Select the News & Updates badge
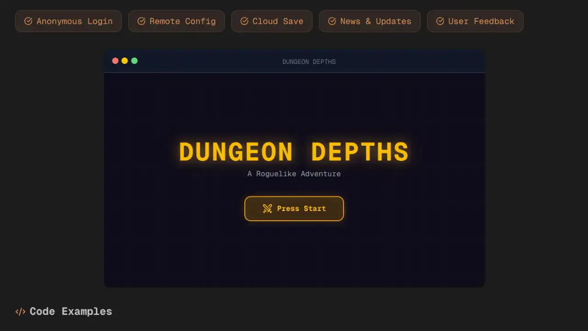Viewport: 588px width, 331px height. point(369,21)
